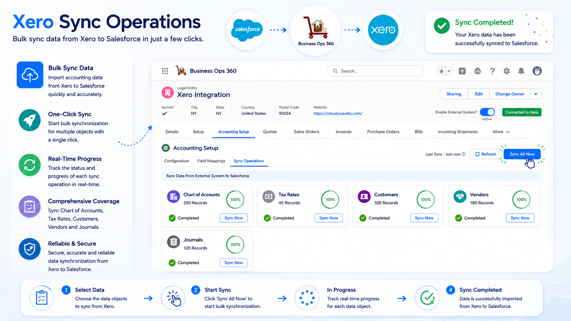Viewport: 571px width, 321px height.
Task: Toggle the Enable External System switch
Action: tap(487, 112)
